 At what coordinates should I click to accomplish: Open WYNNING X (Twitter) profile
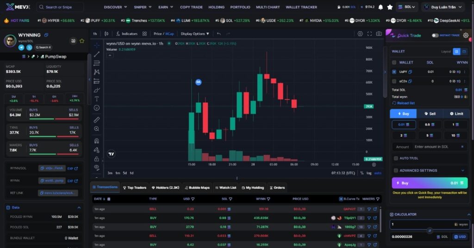point(29,47)
